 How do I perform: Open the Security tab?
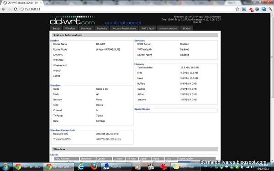coord(102,28)
